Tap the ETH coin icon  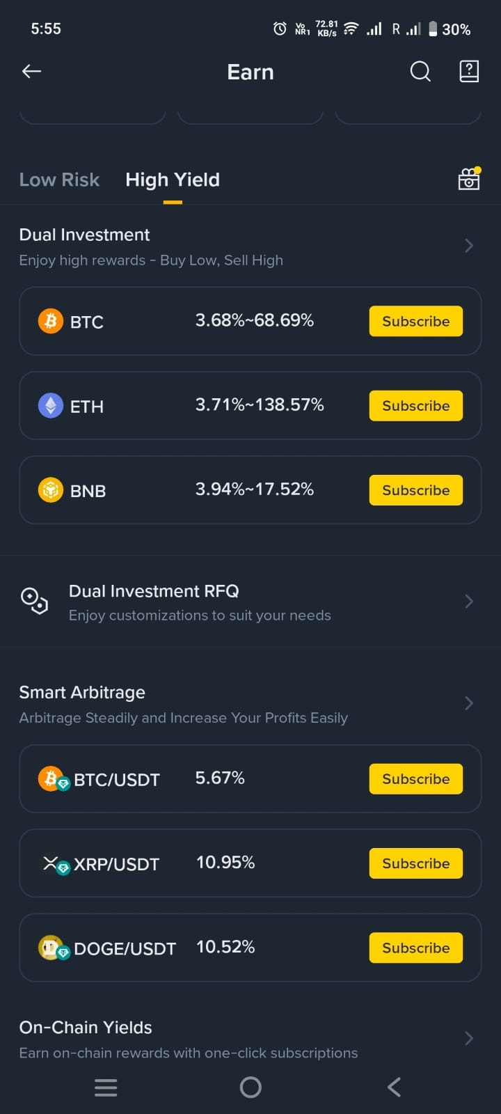pyautogui.click(x=50, y=405)
